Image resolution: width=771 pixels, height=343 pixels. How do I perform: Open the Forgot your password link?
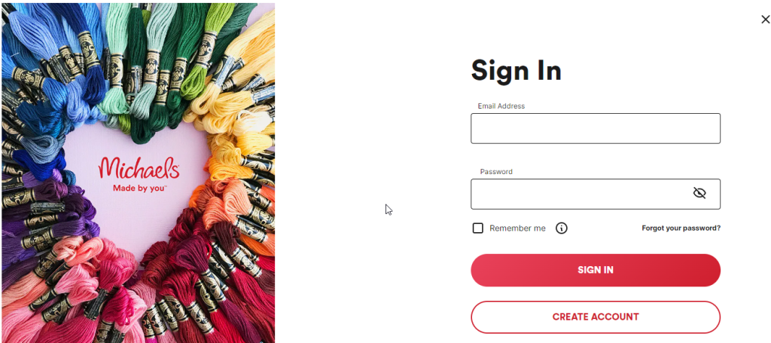coord(681,228)
